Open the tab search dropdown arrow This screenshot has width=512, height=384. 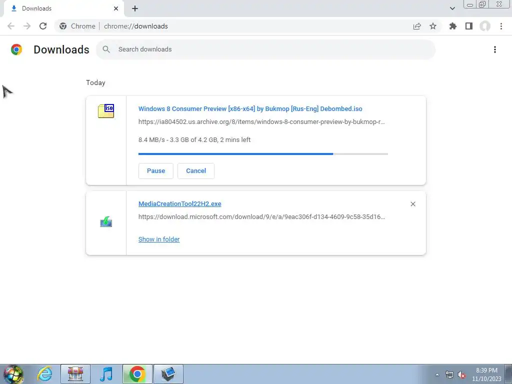(452, 8)
